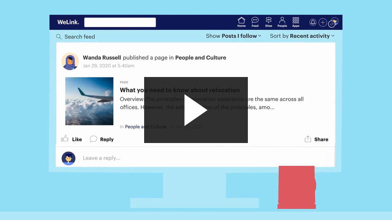The image size is (392, 220).
Task: Focus the top search box beside WeLink
Action: [120, 22]
